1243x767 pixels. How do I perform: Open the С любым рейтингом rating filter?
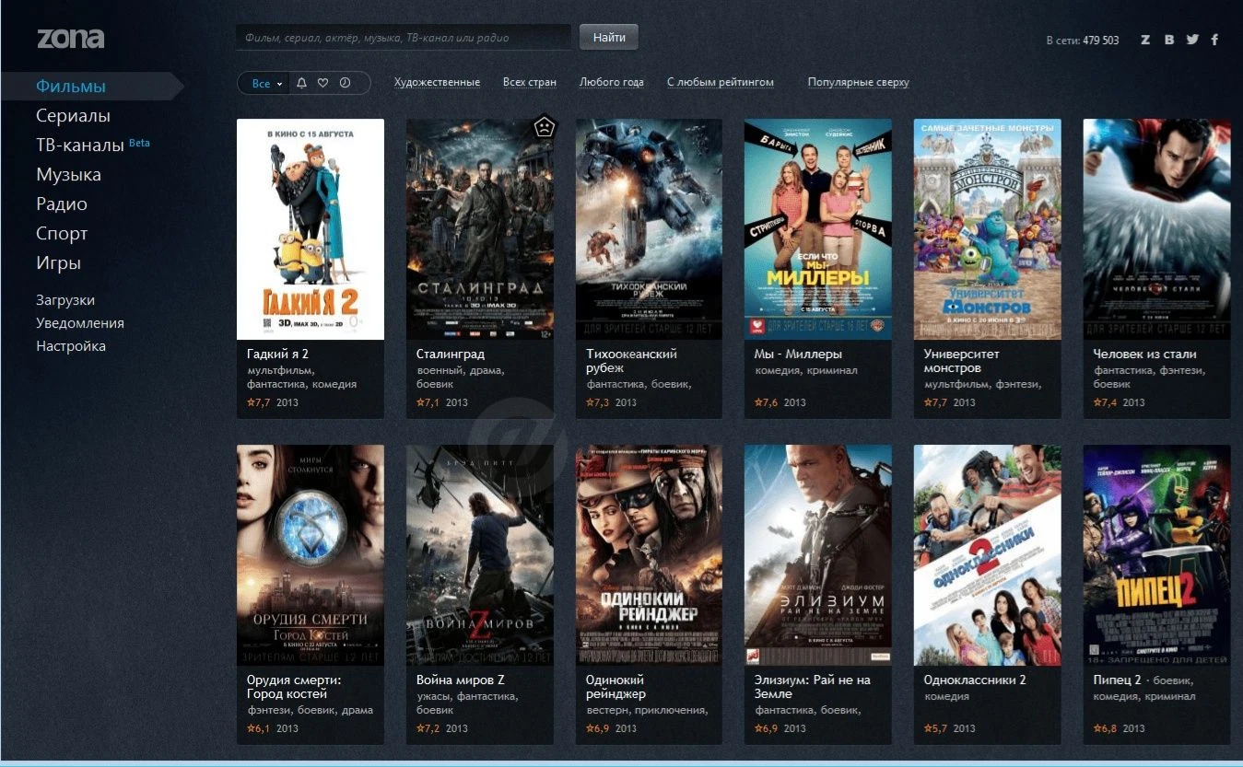(721, 82)
